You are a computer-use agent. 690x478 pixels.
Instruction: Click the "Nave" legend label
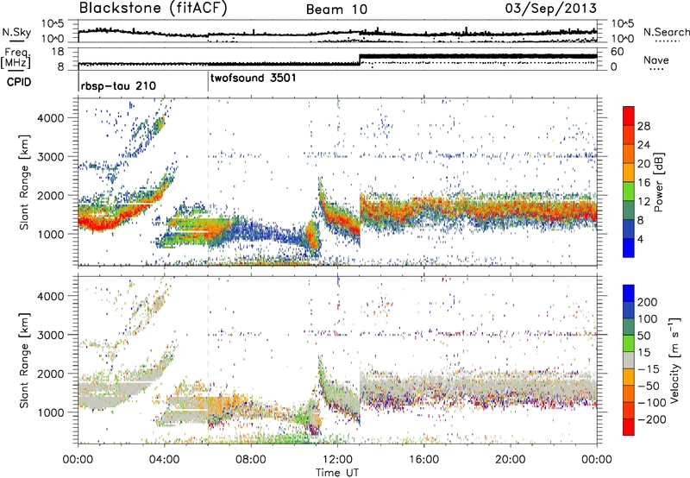(656, 60)
